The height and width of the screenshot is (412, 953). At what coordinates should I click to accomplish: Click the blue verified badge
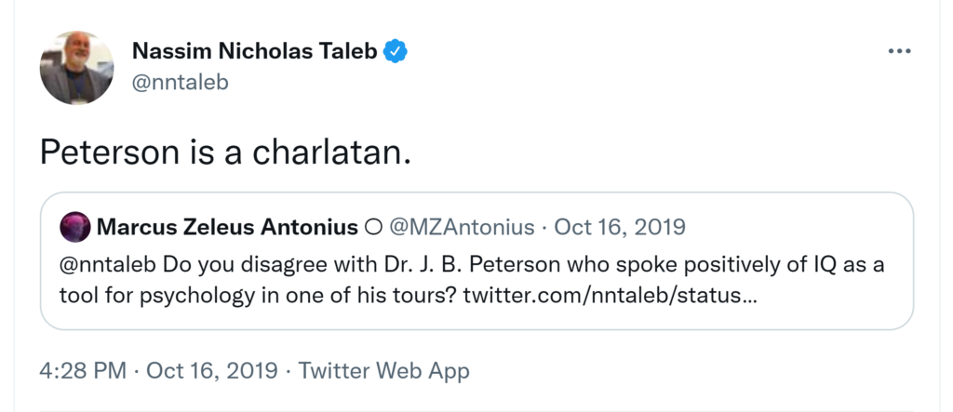(x=396, y=52)
